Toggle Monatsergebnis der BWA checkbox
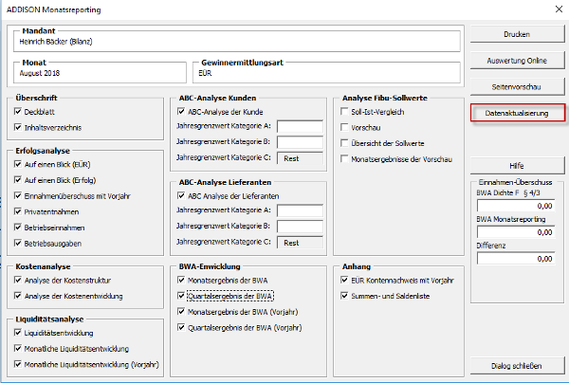 pos(181,281)
